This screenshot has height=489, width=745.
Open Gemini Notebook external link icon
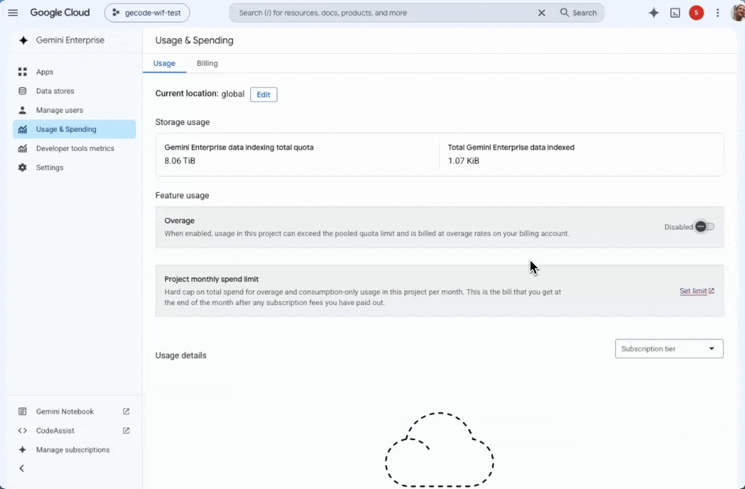point(126,412)
